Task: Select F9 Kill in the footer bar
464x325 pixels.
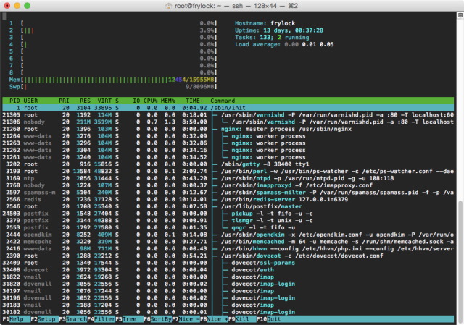Action: (242, 319)
